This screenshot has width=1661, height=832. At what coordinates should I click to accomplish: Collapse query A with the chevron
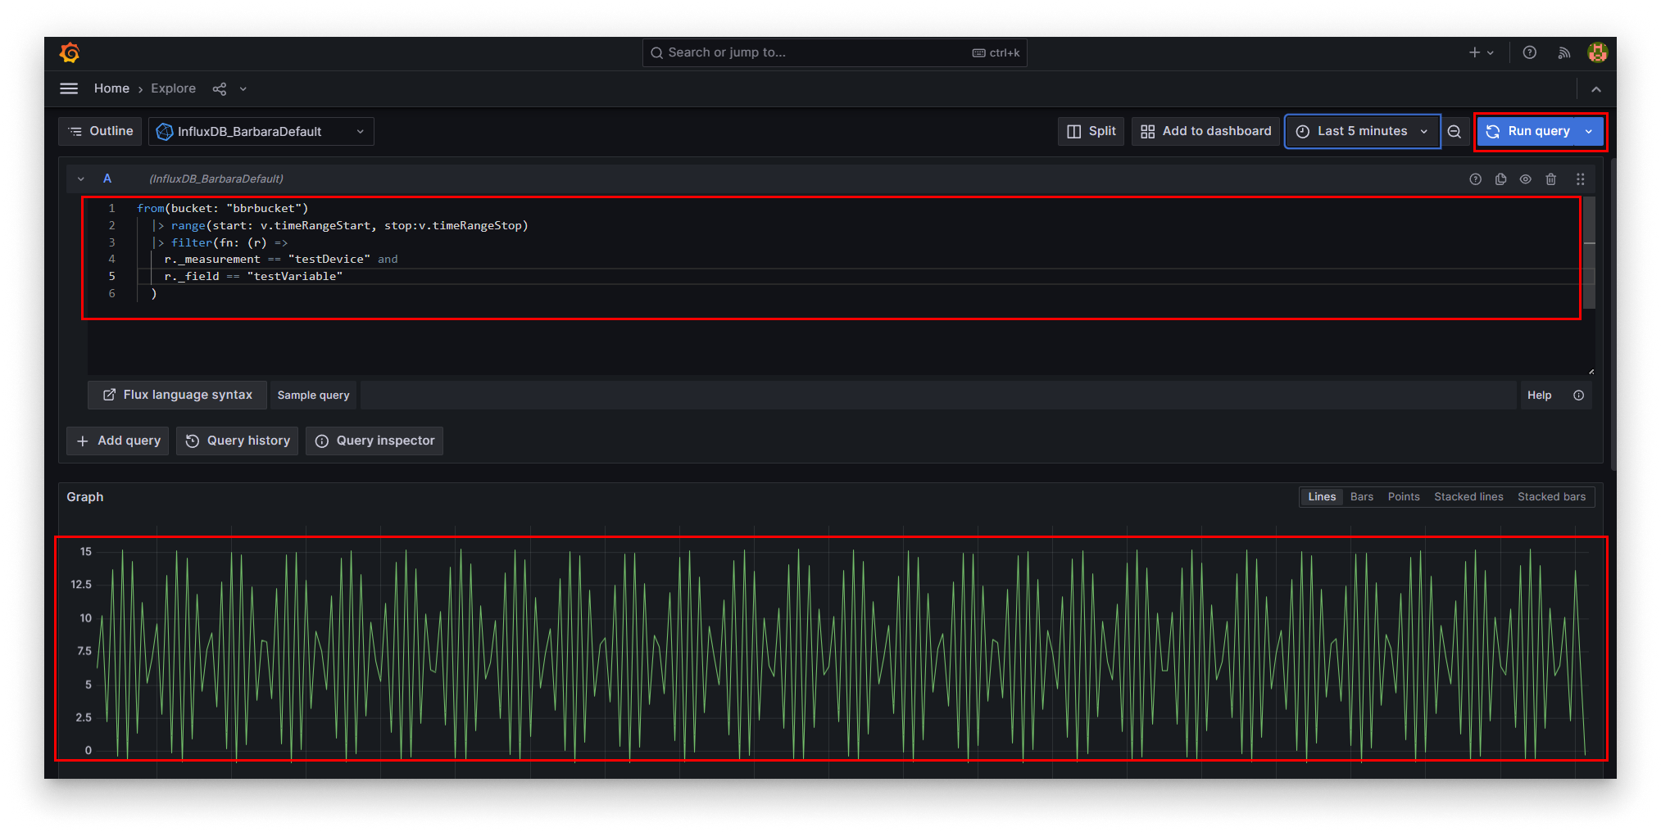coord(80,179)
